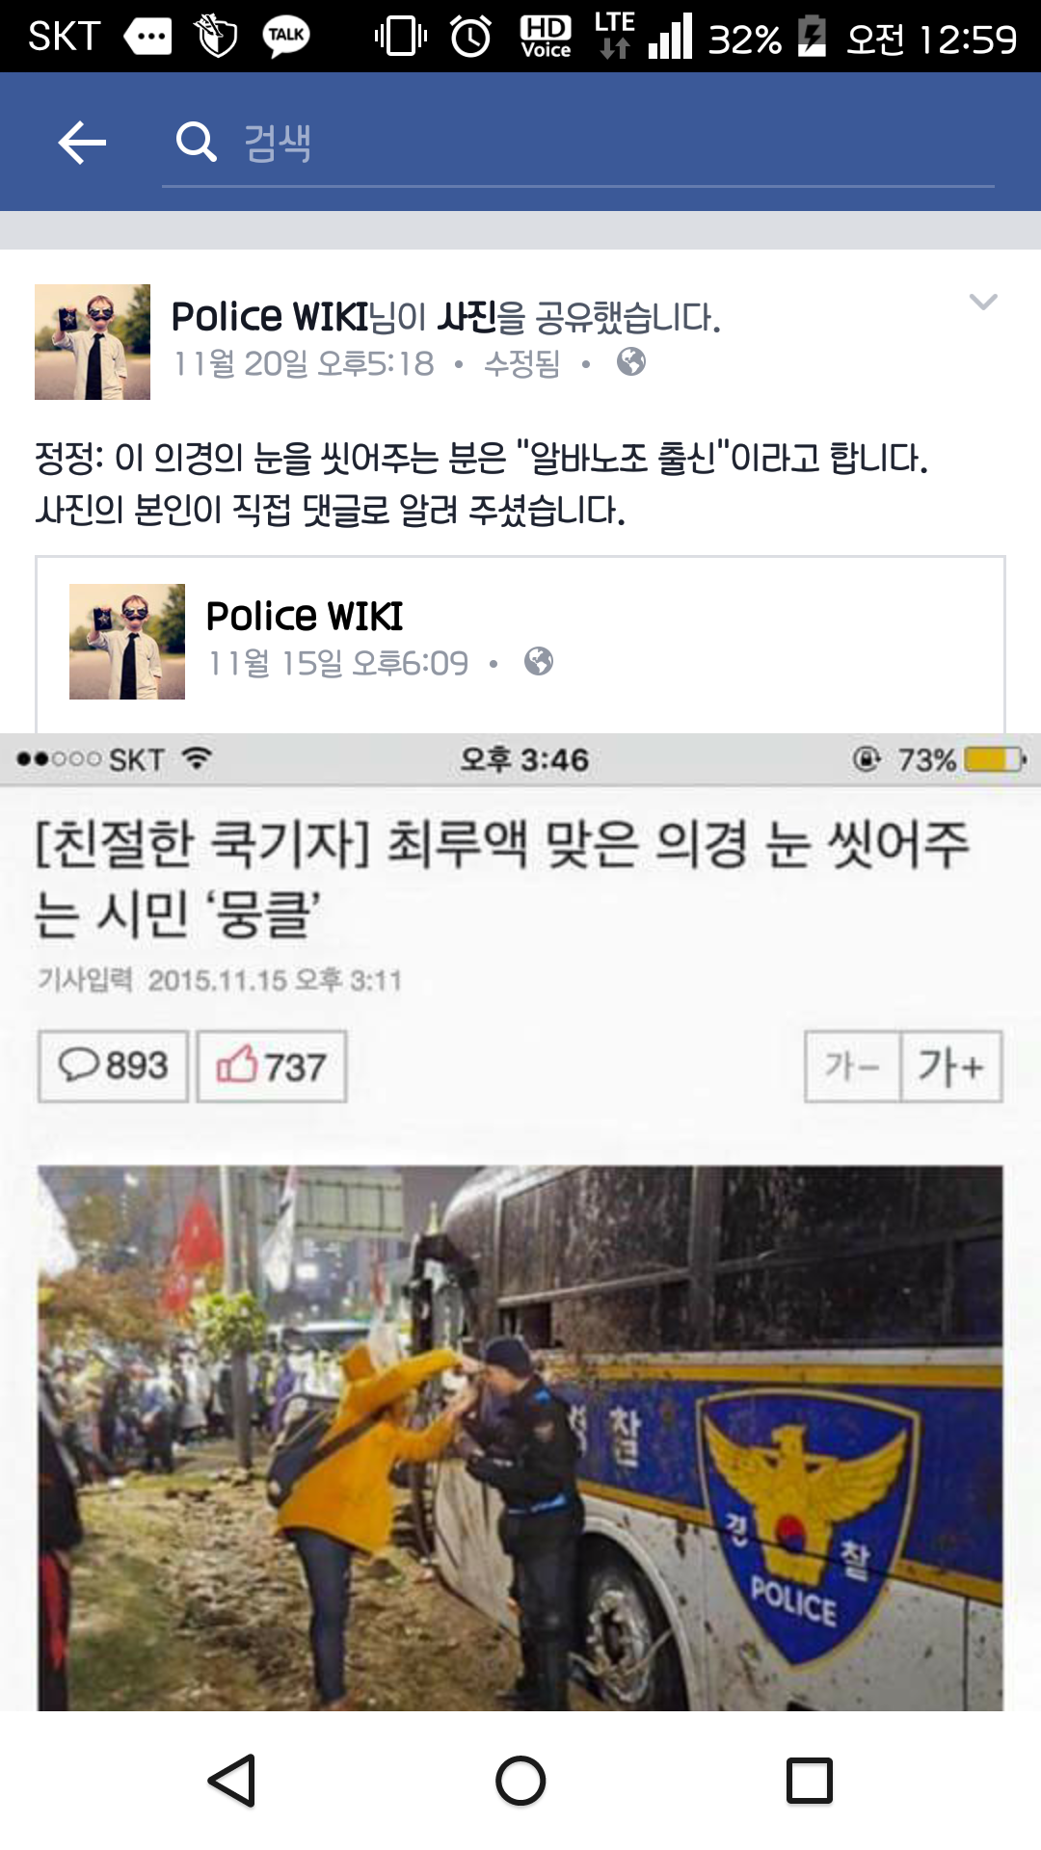
Task: Focus the 검색 search input field
Action: click(578, 144)
